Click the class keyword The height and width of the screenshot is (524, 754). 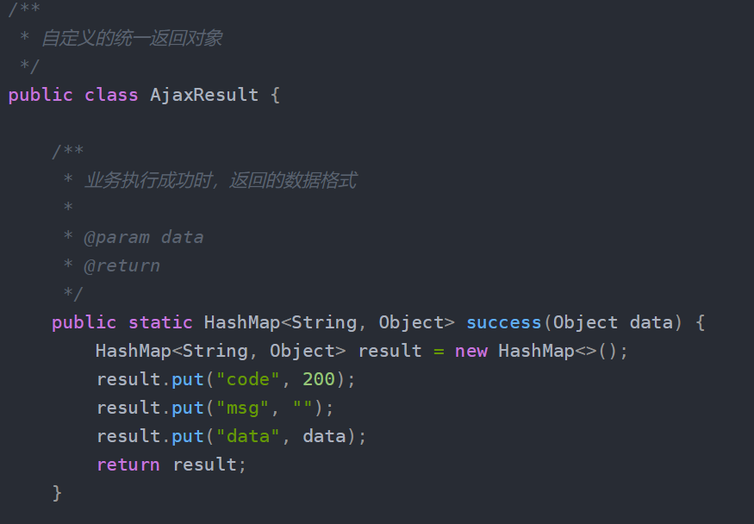(111, 95)
